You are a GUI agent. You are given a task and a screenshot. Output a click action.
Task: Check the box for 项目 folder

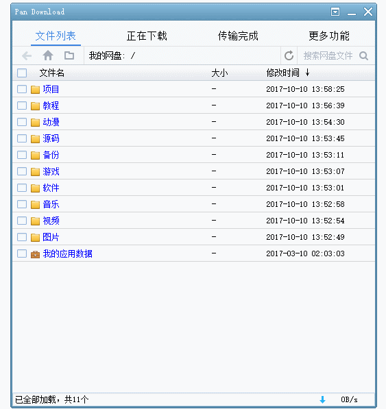(22, 89)
